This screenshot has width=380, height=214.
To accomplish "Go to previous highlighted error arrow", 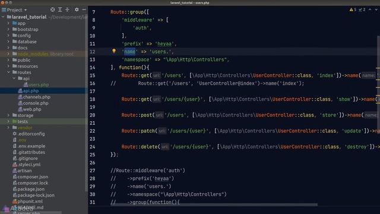I will [x=370, y=10].
